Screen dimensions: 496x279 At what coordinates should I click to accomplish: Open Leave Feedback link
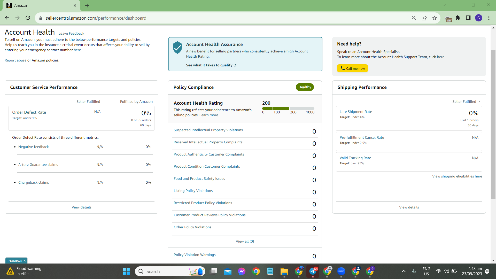click(71, 33)
